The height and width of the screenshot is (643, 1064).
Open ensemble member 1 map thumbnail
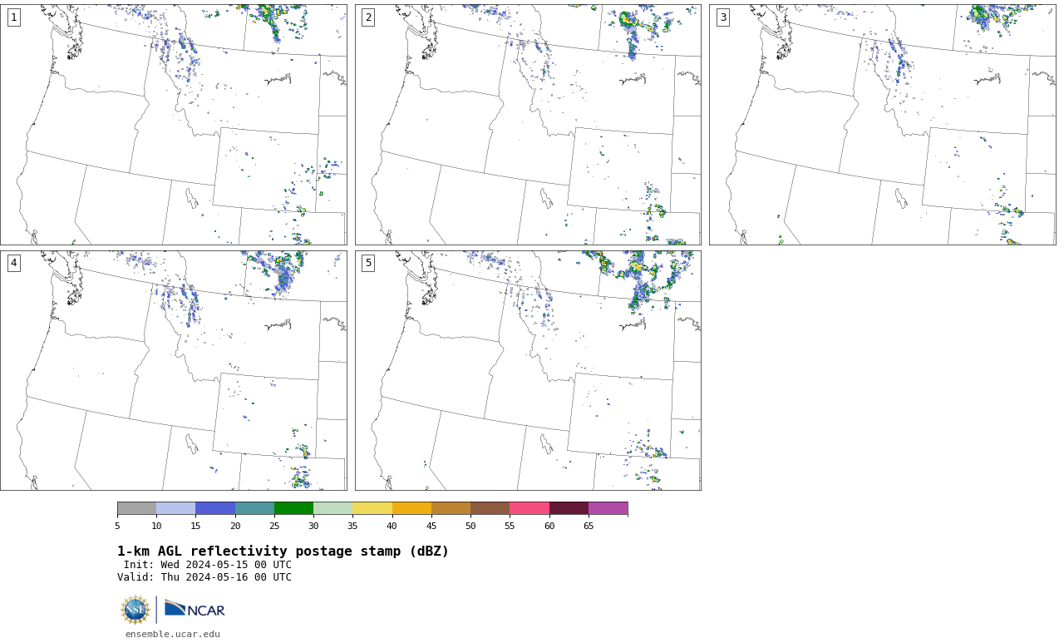pyautogui.click(x=174, y=125)
